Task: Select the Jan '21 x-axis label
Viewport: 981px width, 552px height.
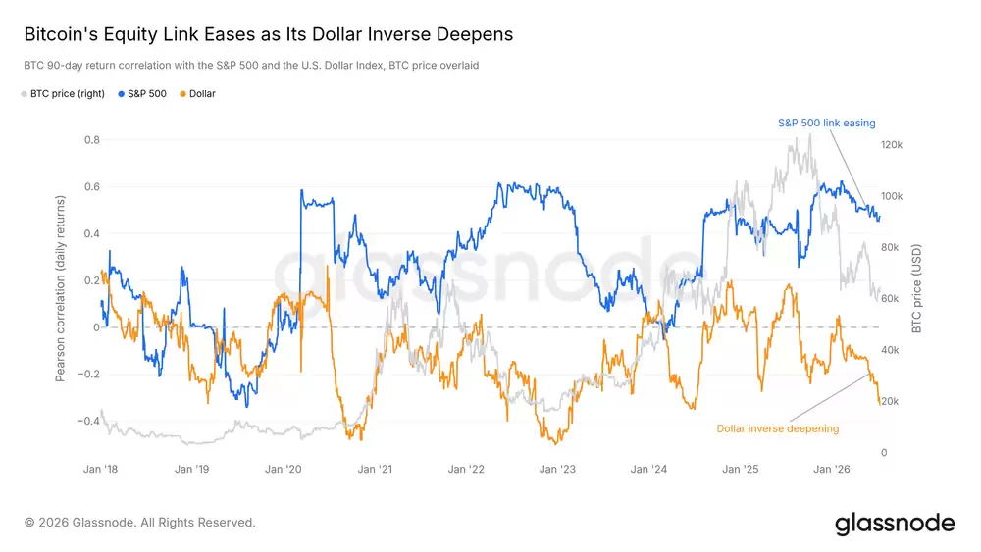Action: [x=375, y=469]
